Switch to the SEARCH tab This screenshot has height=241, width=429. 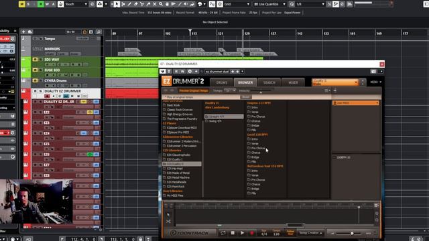tap(269, 82)
